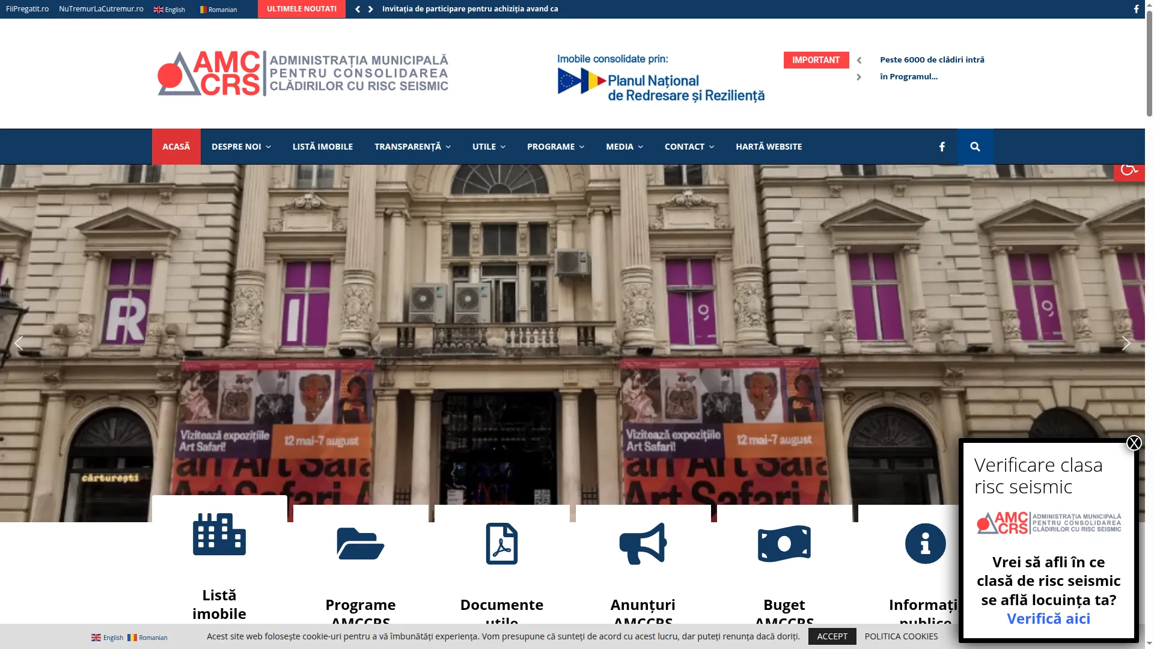Accept the cookie notice

[832, 636]
